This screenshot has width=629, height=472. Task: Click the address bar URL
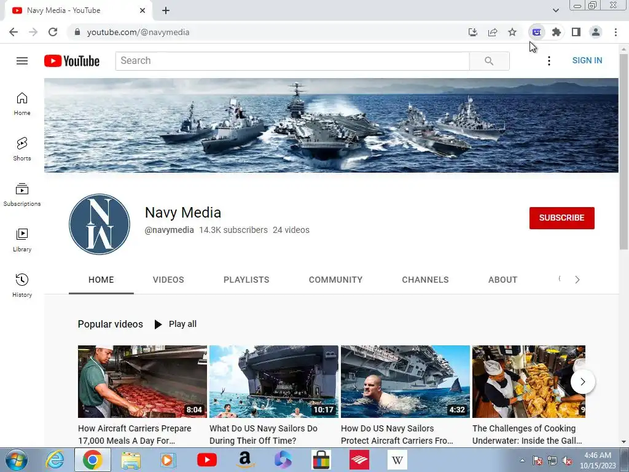coord(138,32)
